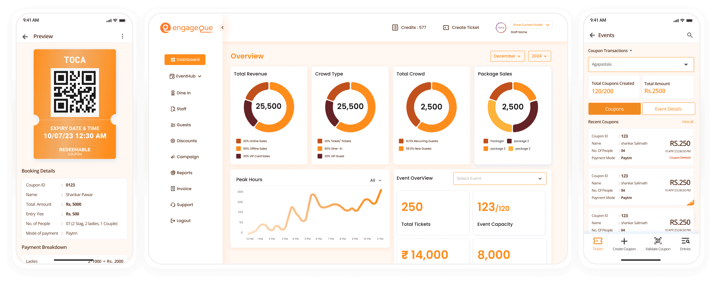716x283 pixels.
Task: Click the engageQue logo
Action: [x=186, y=28]
